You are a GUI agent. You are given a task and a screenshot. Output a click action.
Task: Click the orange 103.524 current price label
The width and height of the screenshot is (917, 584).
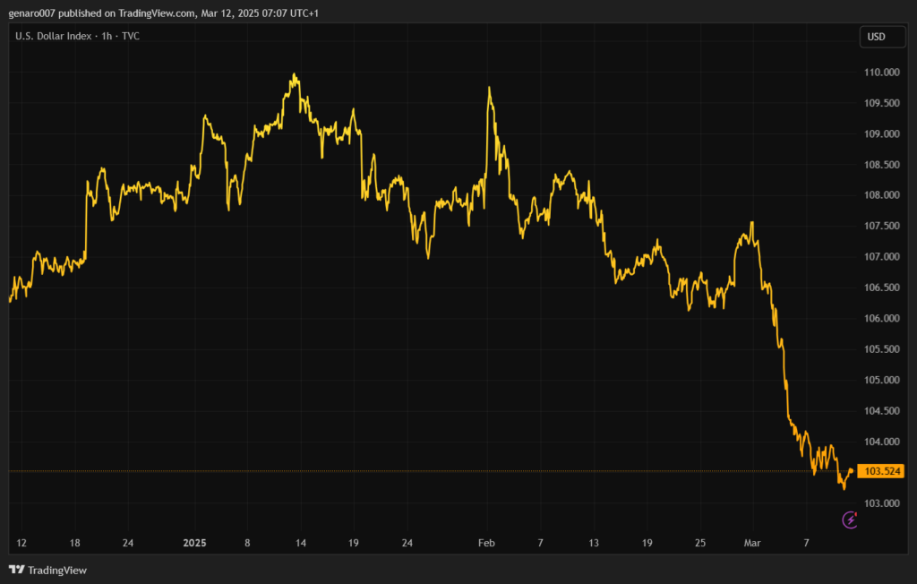tap(880, 471)
